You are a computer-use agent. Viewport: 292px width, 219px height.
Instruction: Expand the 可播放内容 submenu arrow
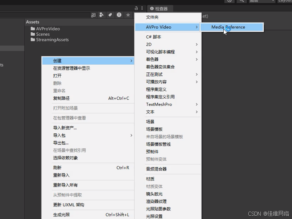click(x=197, y=82)
